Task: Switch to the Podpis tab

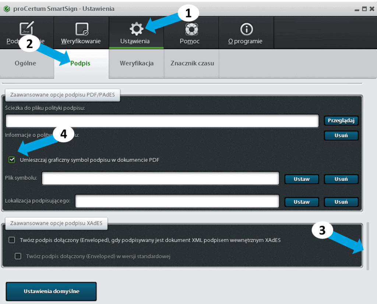Action: click(x=81, y=63)
